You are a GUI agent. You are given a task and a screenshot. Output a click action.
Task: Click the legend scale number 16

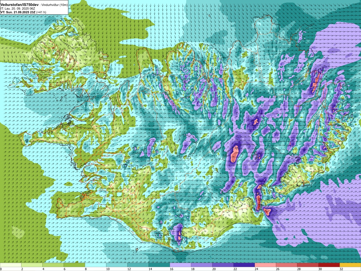click(171, 269)
